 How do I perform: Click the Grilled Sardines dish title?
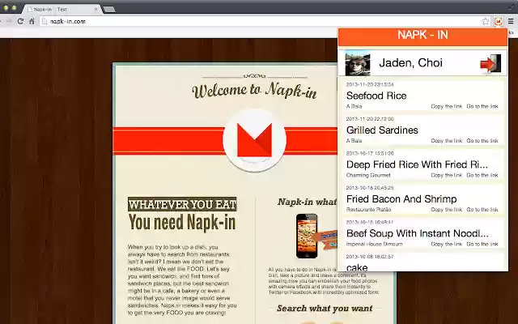click(382, 130)
